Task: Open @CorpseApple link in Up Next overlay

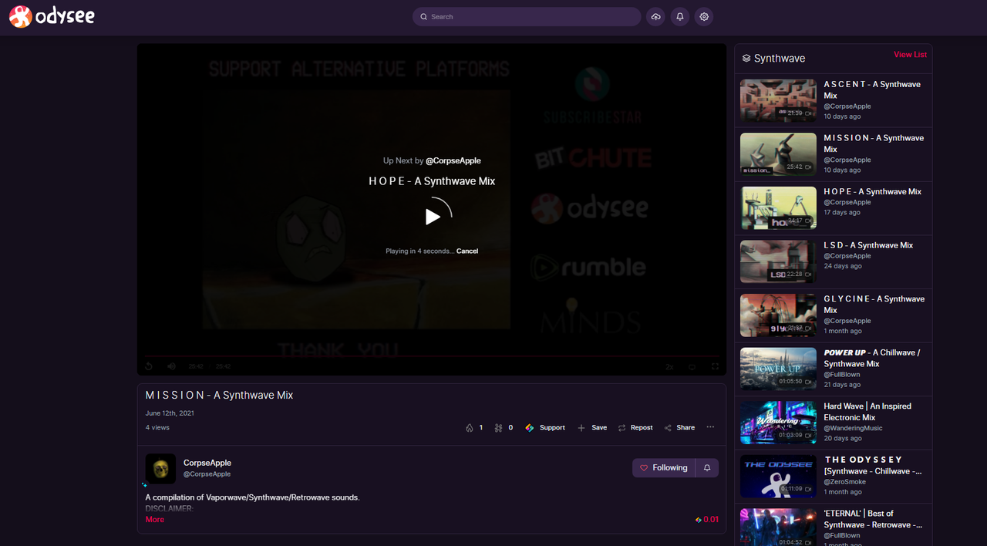Action: 453,160
